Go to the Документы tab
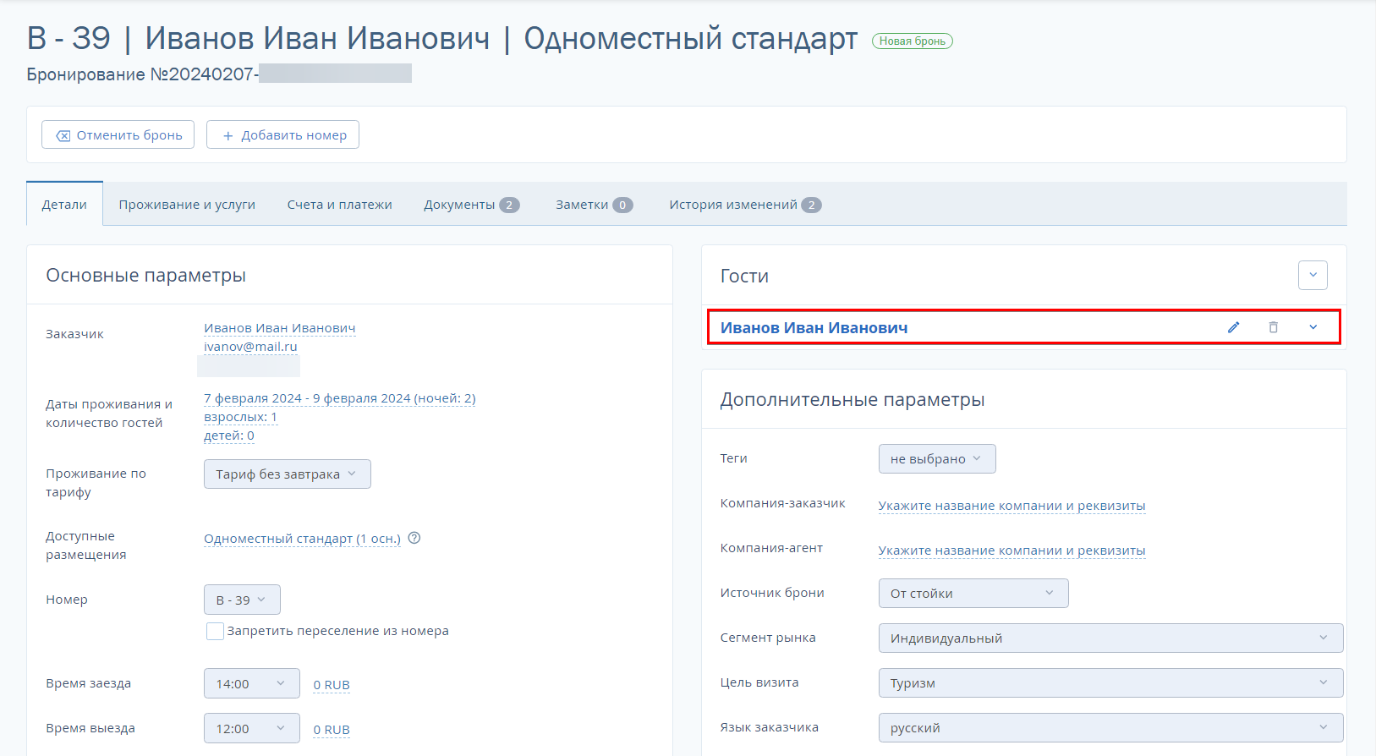 coord(472,205)
